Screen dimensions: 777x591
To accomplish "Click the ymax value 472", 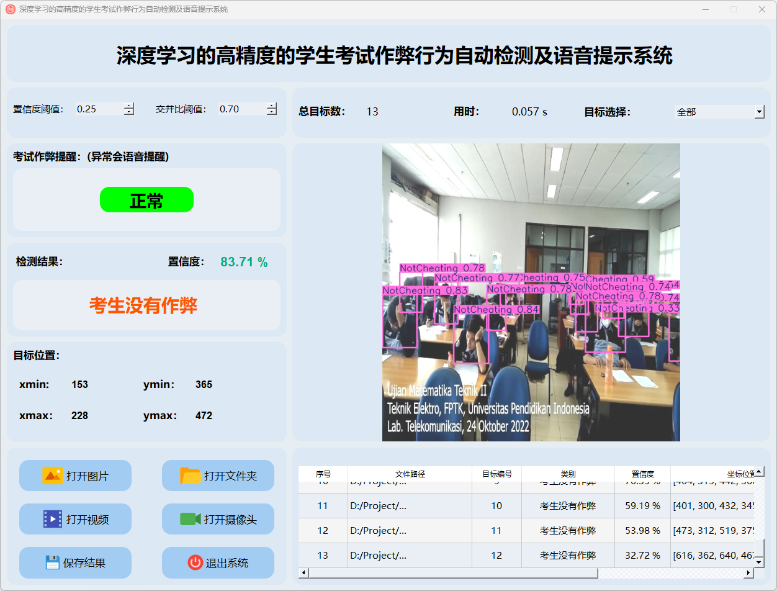I will point(204,416).
